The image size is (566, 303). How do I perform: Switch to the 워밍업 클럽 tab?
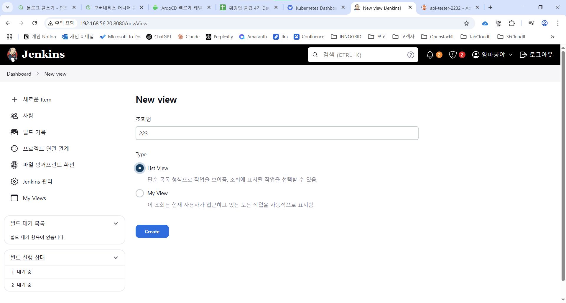249,8
